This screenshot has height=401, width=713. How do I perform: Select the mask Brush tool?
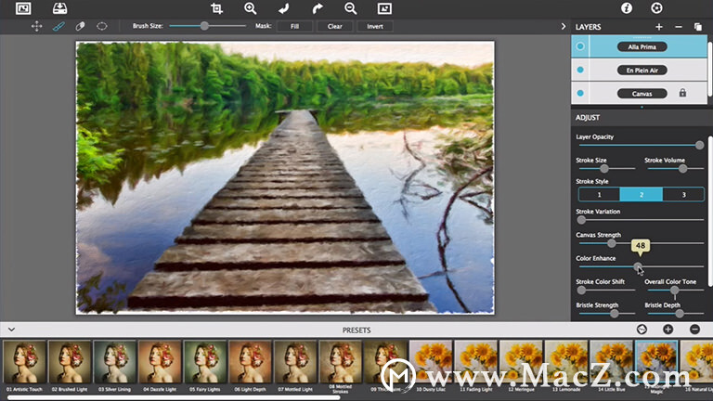[58, 26]
